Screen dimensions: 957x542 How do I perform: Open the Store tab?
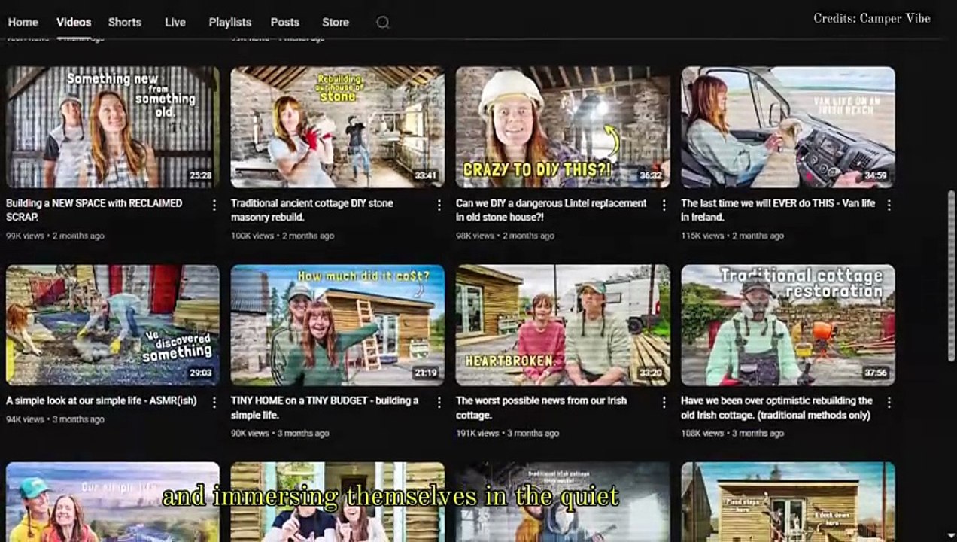[335, 22]
